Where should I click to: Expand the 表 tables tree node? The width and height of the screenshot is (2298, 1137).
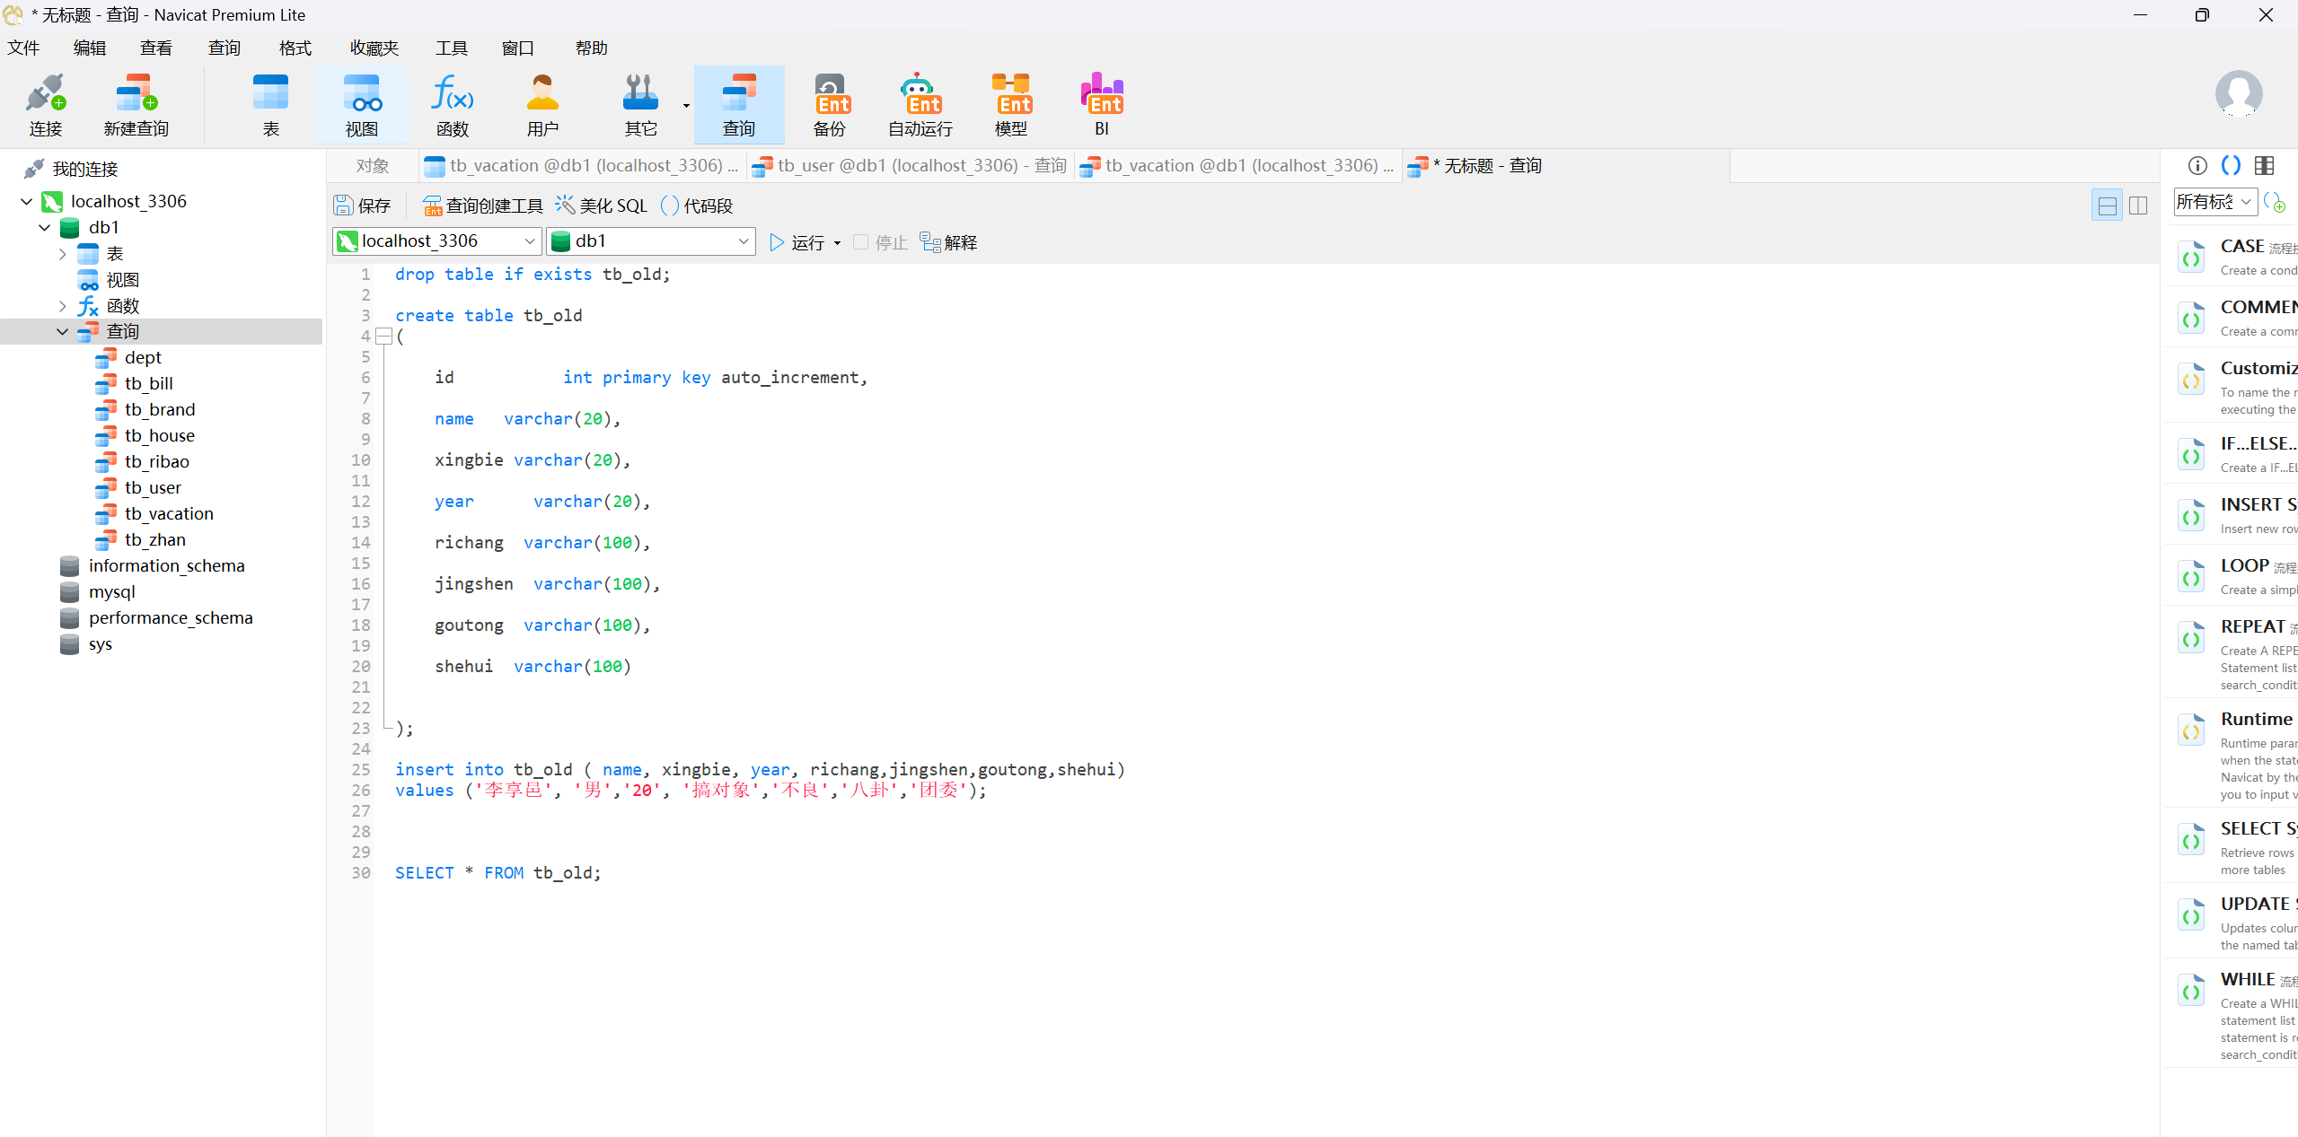pyautogui.click(x=62, y=254)
